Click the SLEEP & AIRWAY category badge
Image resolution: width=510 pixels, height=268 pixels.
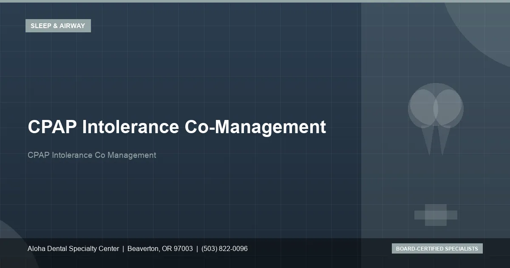click(58, 26)
